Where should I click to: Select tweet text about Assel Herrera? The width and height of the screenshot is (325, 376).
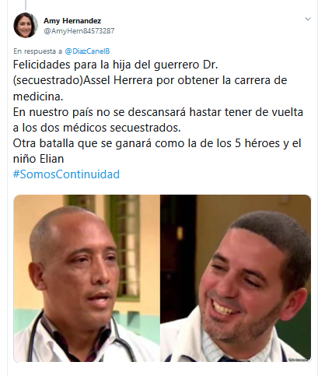point(150,80)
